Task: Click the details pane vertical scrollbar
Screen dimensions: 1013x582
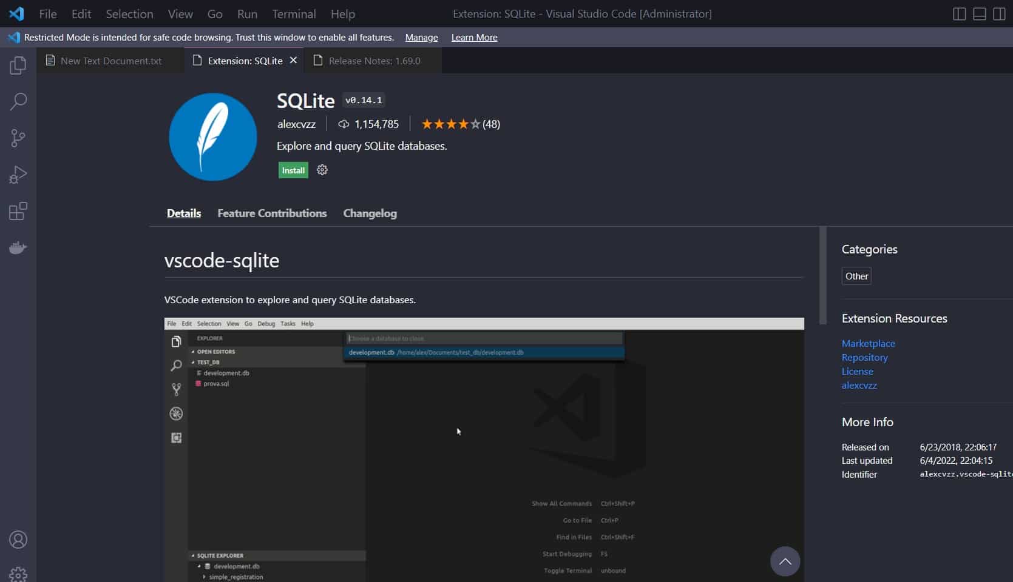Action: [x=822, y=275]
